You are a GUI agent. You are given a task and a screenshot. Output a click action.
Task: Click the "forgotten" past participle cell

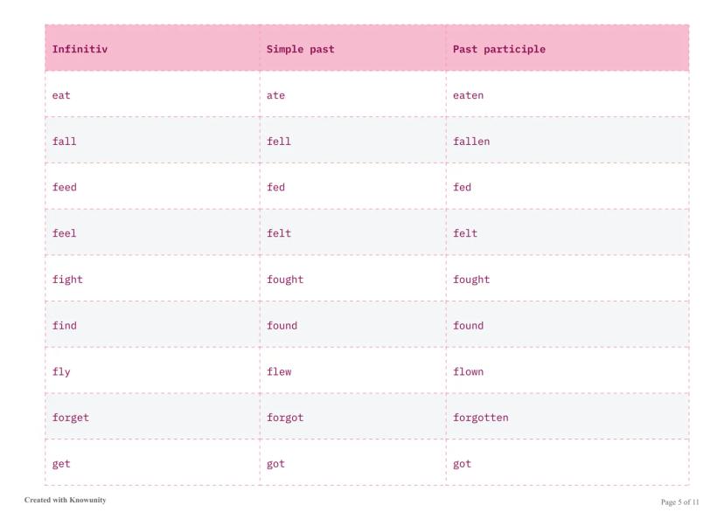(480, 418)
